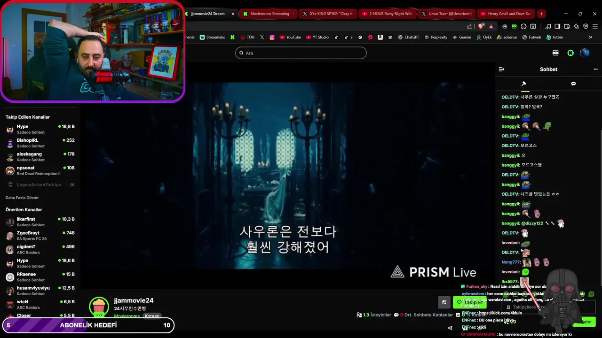
Task: Open the Brave Wallet icon
Action: (x=567, y=26)
